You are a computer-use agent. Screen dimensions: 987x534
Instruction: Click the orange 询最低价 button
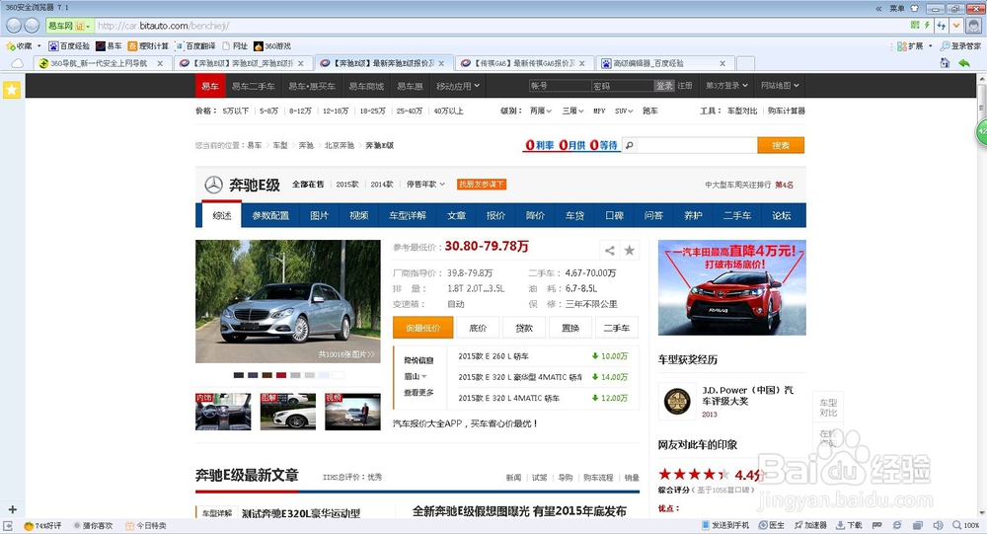click(423, 328)
